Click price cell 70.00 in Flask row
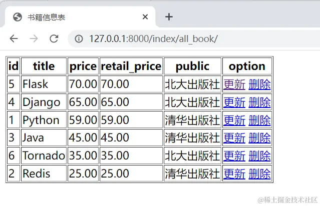Screen dimensions: 320x206 tap(83, 84)
